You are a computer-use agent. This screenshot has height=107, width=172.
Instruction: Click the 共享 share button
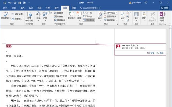click(166, 8)
